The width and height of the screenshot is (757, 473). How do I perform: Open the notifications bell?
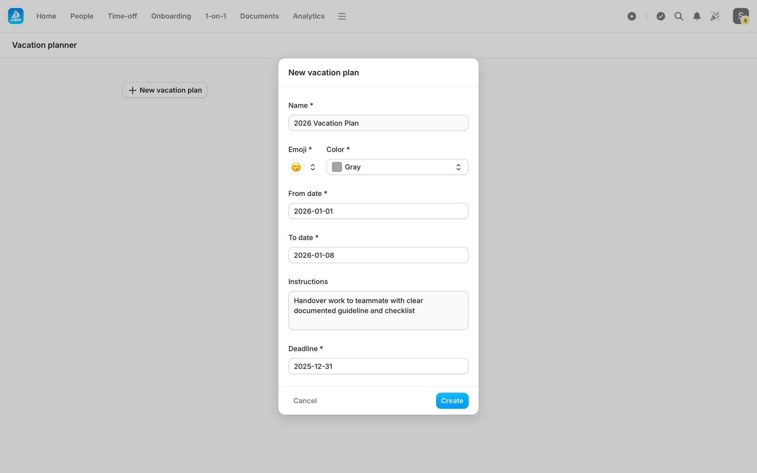(697, 16)
